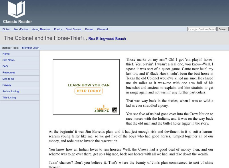
Task: Click paragraph 'That was way back in the sixties'
Action: click(x=169, y=103)
